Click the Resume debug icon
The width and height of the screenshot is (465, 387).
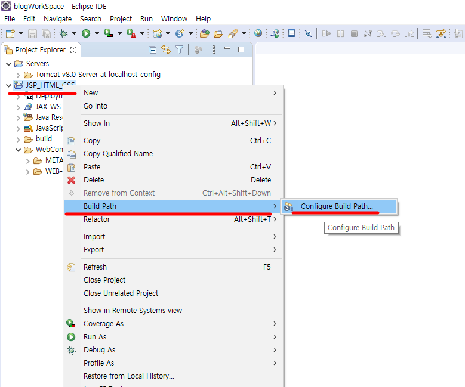[x=327, y=33]
